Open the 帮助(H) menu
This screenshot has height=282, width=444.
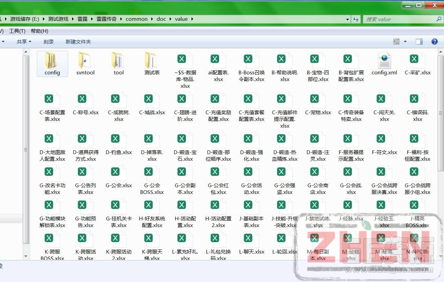(39, 31)
